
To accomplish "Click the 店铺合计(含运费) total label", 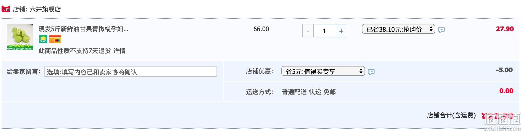I will 451,115.
